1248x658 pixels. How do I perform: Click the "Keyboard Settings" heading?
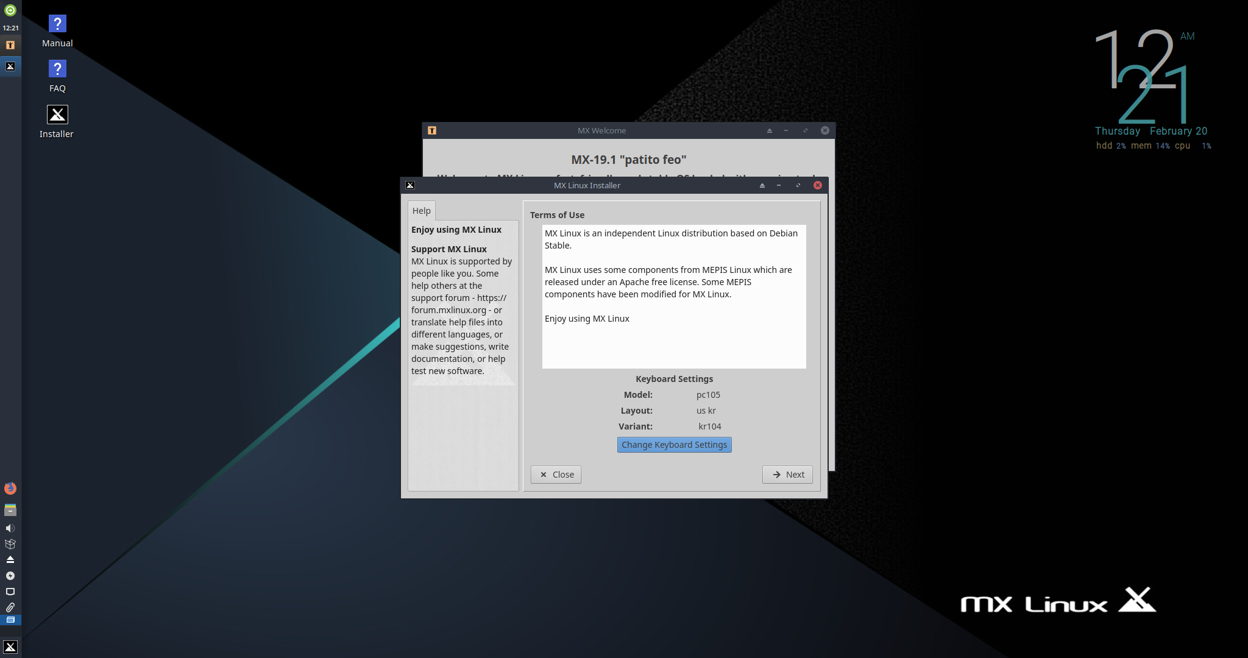click(675, 379)
